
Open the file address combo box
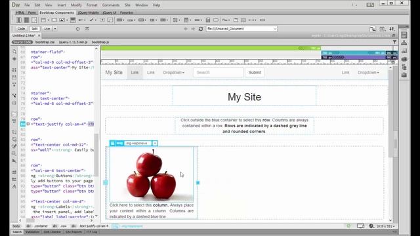242,29
